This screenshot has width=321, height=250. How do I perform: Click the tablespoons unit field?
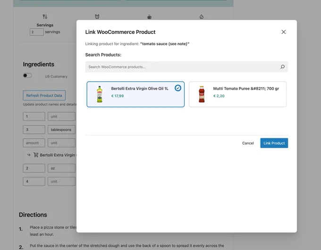[62, 130]
